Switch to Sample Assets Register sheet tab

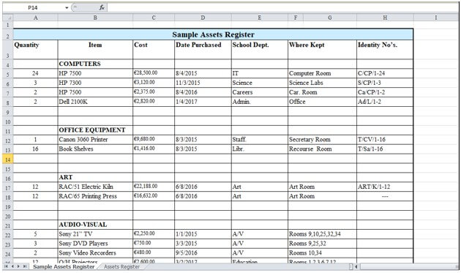64,266
